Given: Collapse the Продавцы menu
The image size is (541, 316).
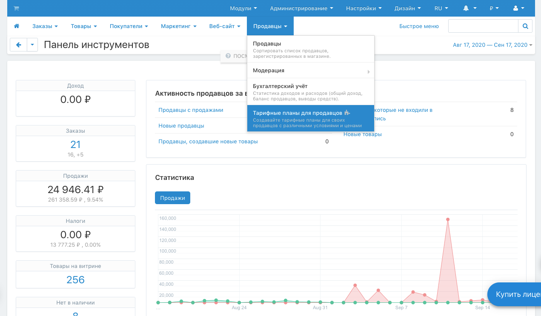Looking at the screenshot, I should click(x=270, y=26).
